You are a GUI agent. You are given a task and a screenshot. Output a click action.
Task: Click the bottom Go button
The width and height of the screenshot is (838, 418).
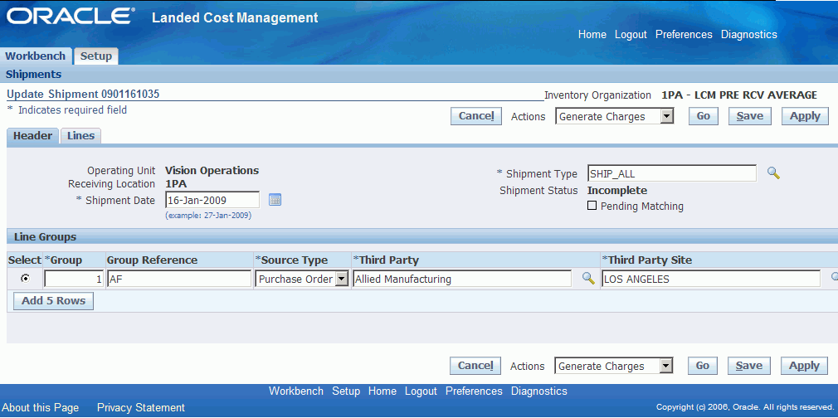click(x=702, y=366)
